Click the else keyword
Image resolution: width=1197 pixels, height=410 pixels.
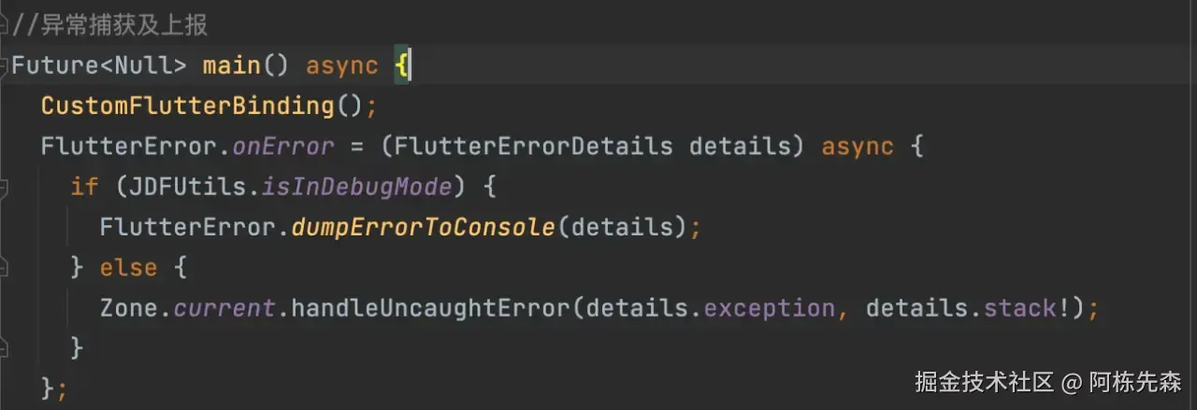(129, 268)
